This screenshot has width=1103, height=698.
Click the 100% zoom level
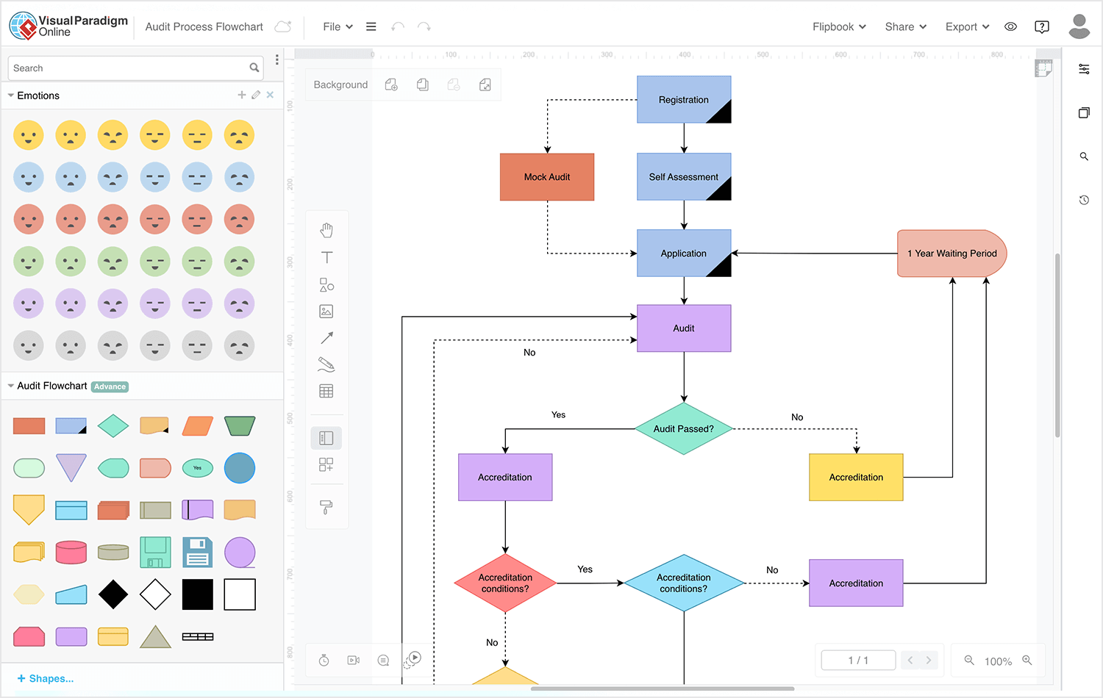tap(998, 661)
